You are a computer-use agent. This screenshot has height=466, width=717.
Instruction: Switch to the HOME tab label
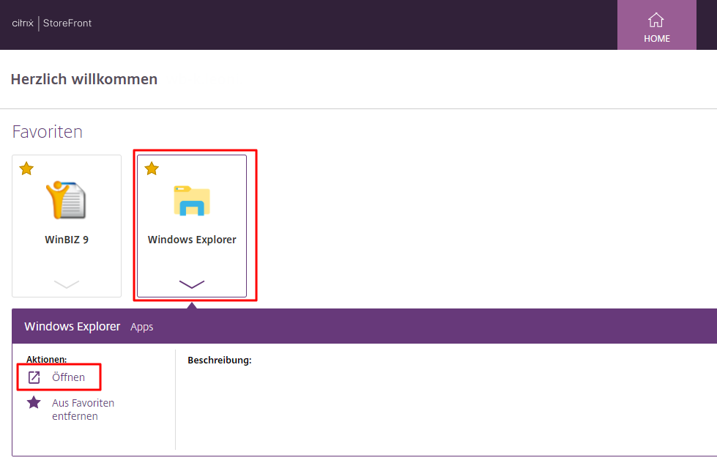(656, 39)
